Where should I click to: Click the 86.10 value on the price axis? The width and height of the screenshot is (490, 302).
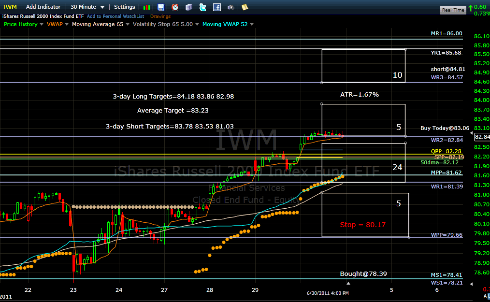(x=482, y=36)
